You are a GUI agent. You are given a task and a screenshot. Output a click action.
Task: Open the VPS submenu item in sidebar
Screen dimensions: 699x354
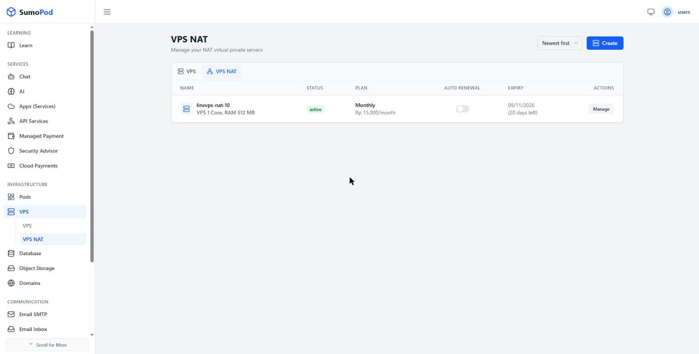click(x=52, y=226)
